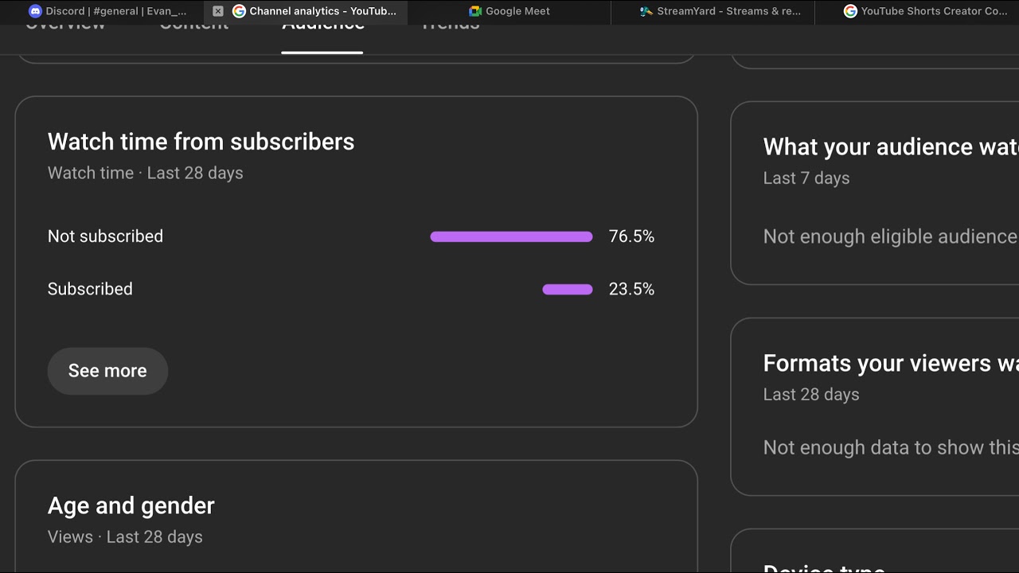Click the Subscribed purple percentage bar

click(x=568, y=290)
